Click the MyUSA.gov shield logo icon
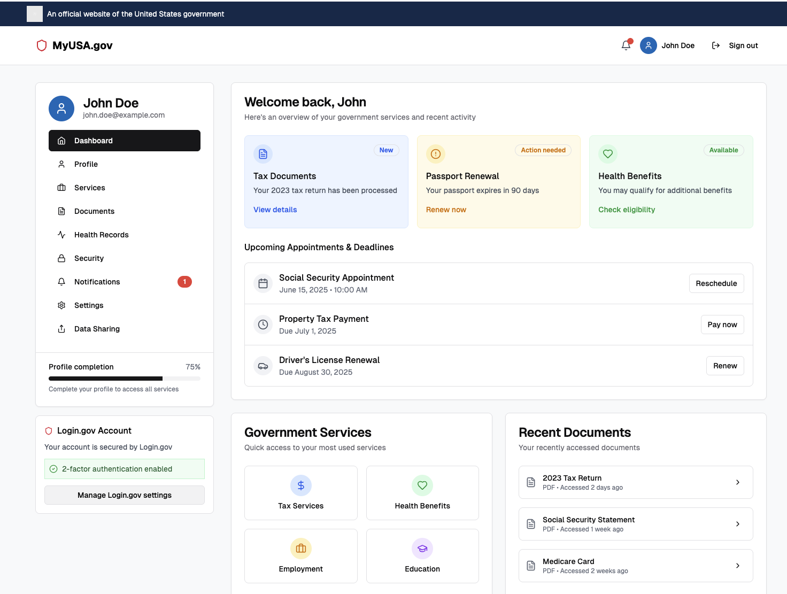This screenshot has height=594, width=787. click(x=42, y=45)
